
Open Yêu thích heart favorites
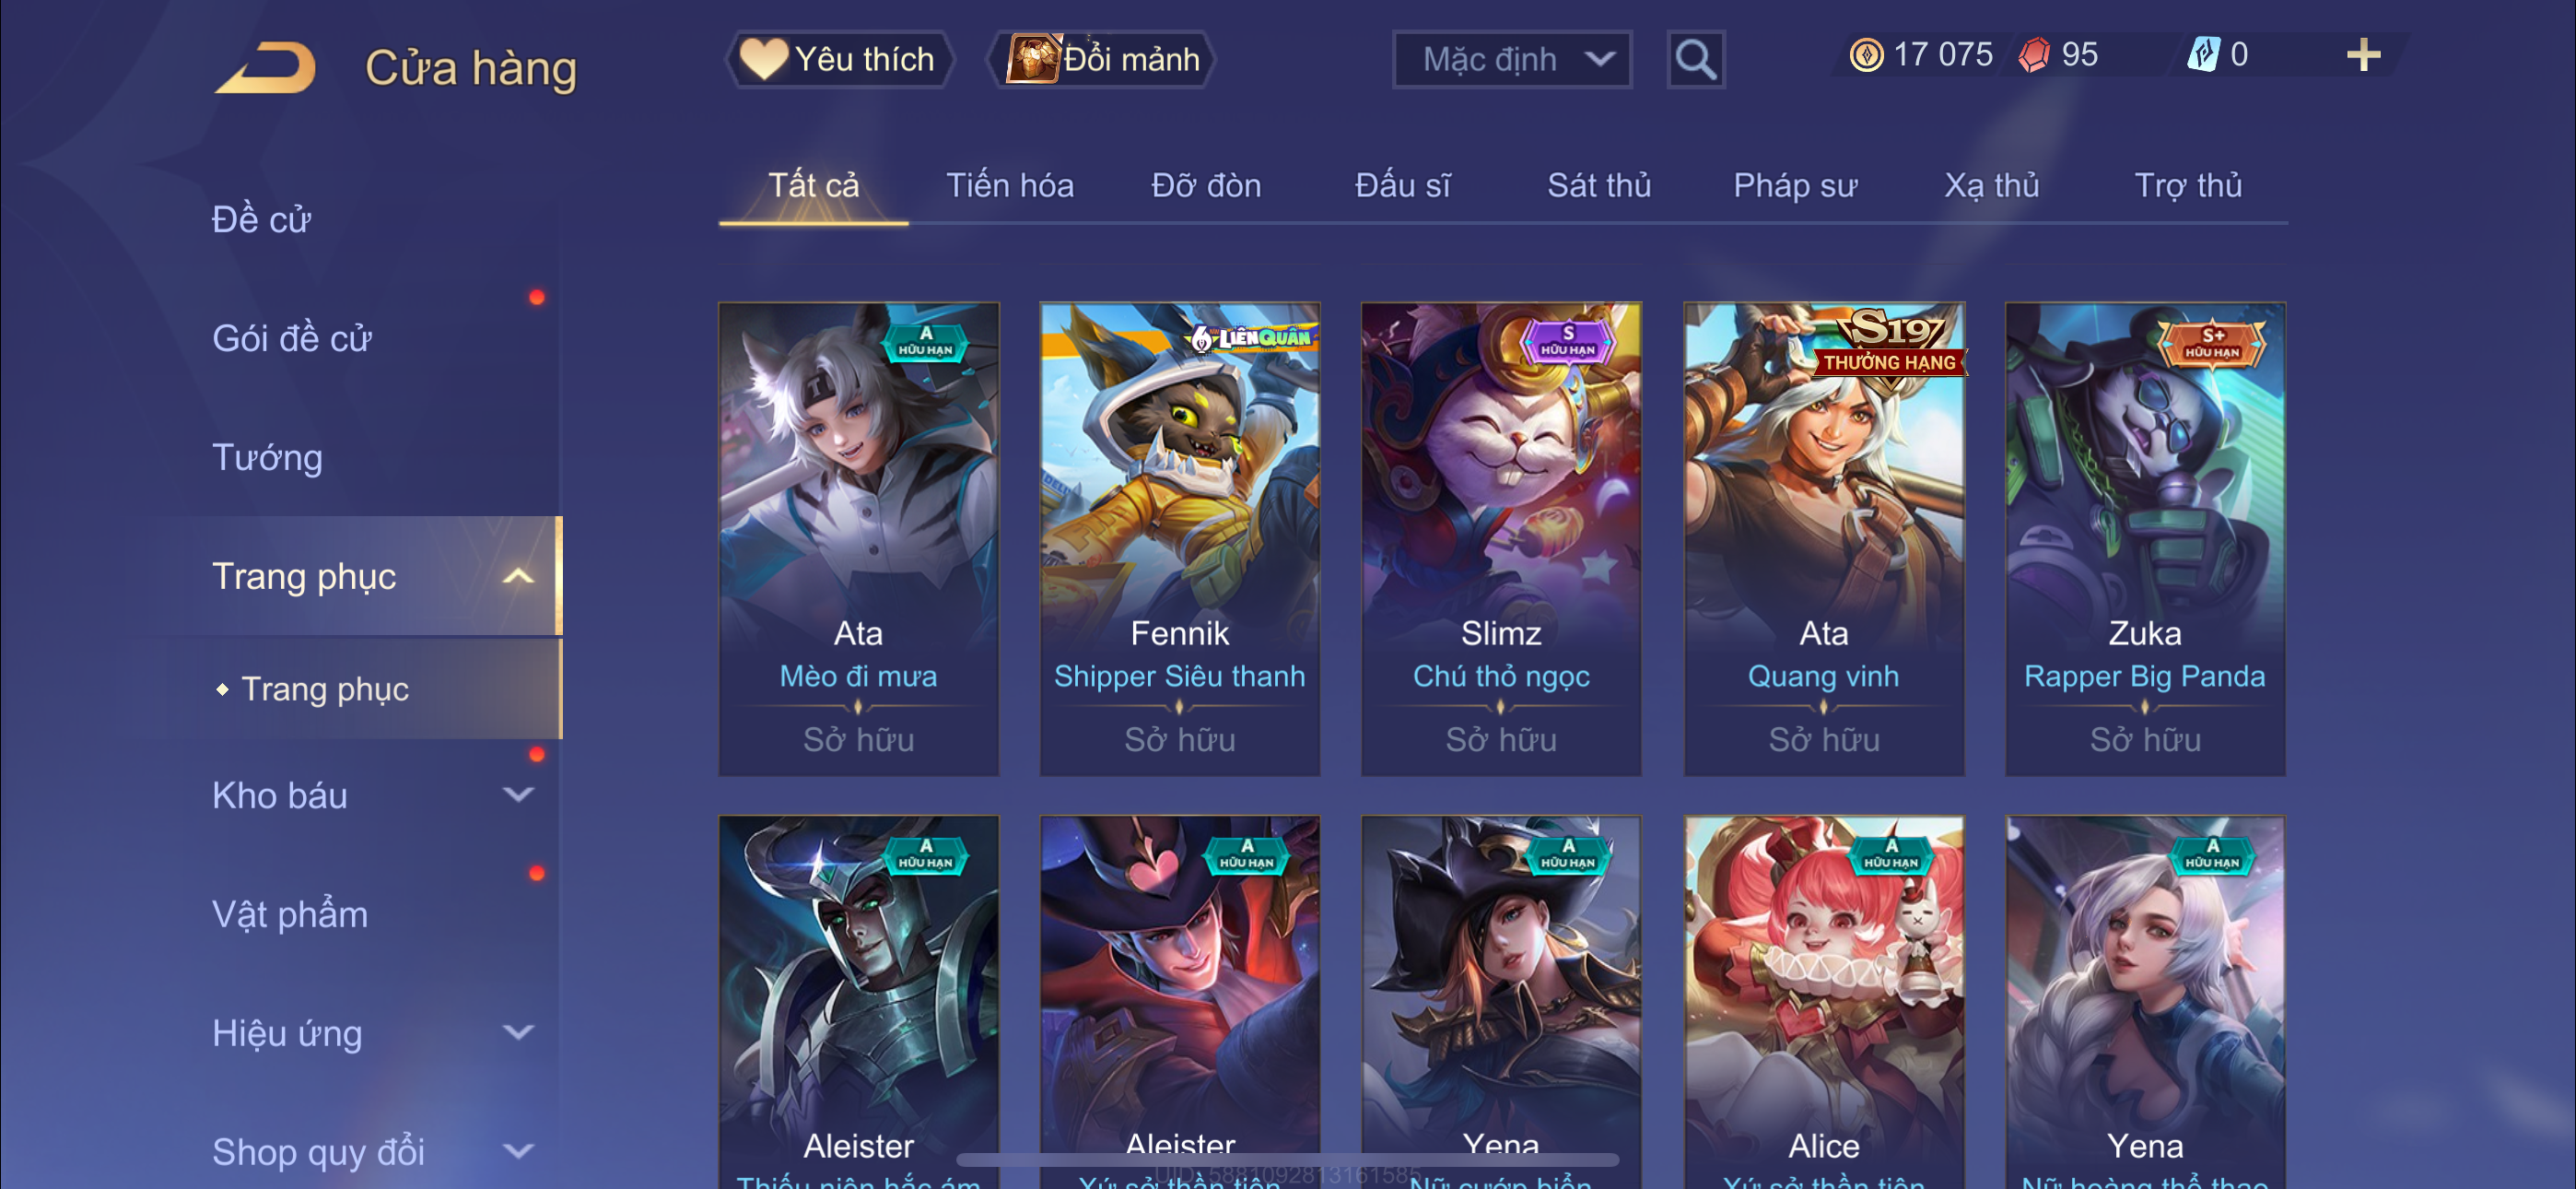tap(837, 59)
